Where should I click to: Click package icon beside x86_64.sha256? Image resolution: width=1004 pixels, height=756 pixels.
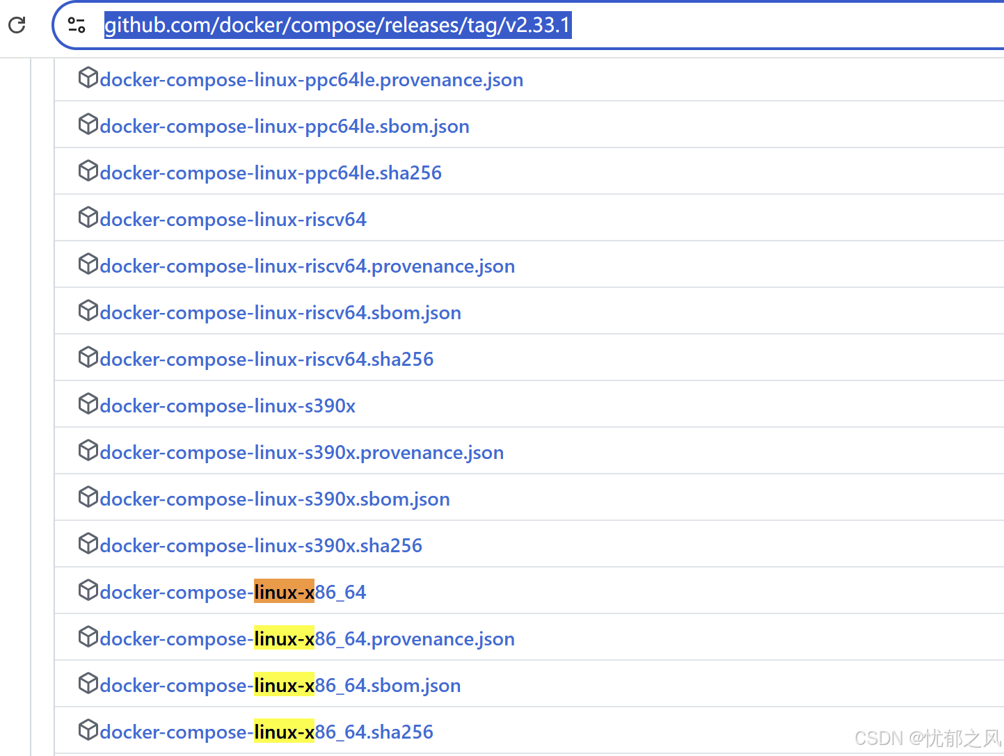88,730
